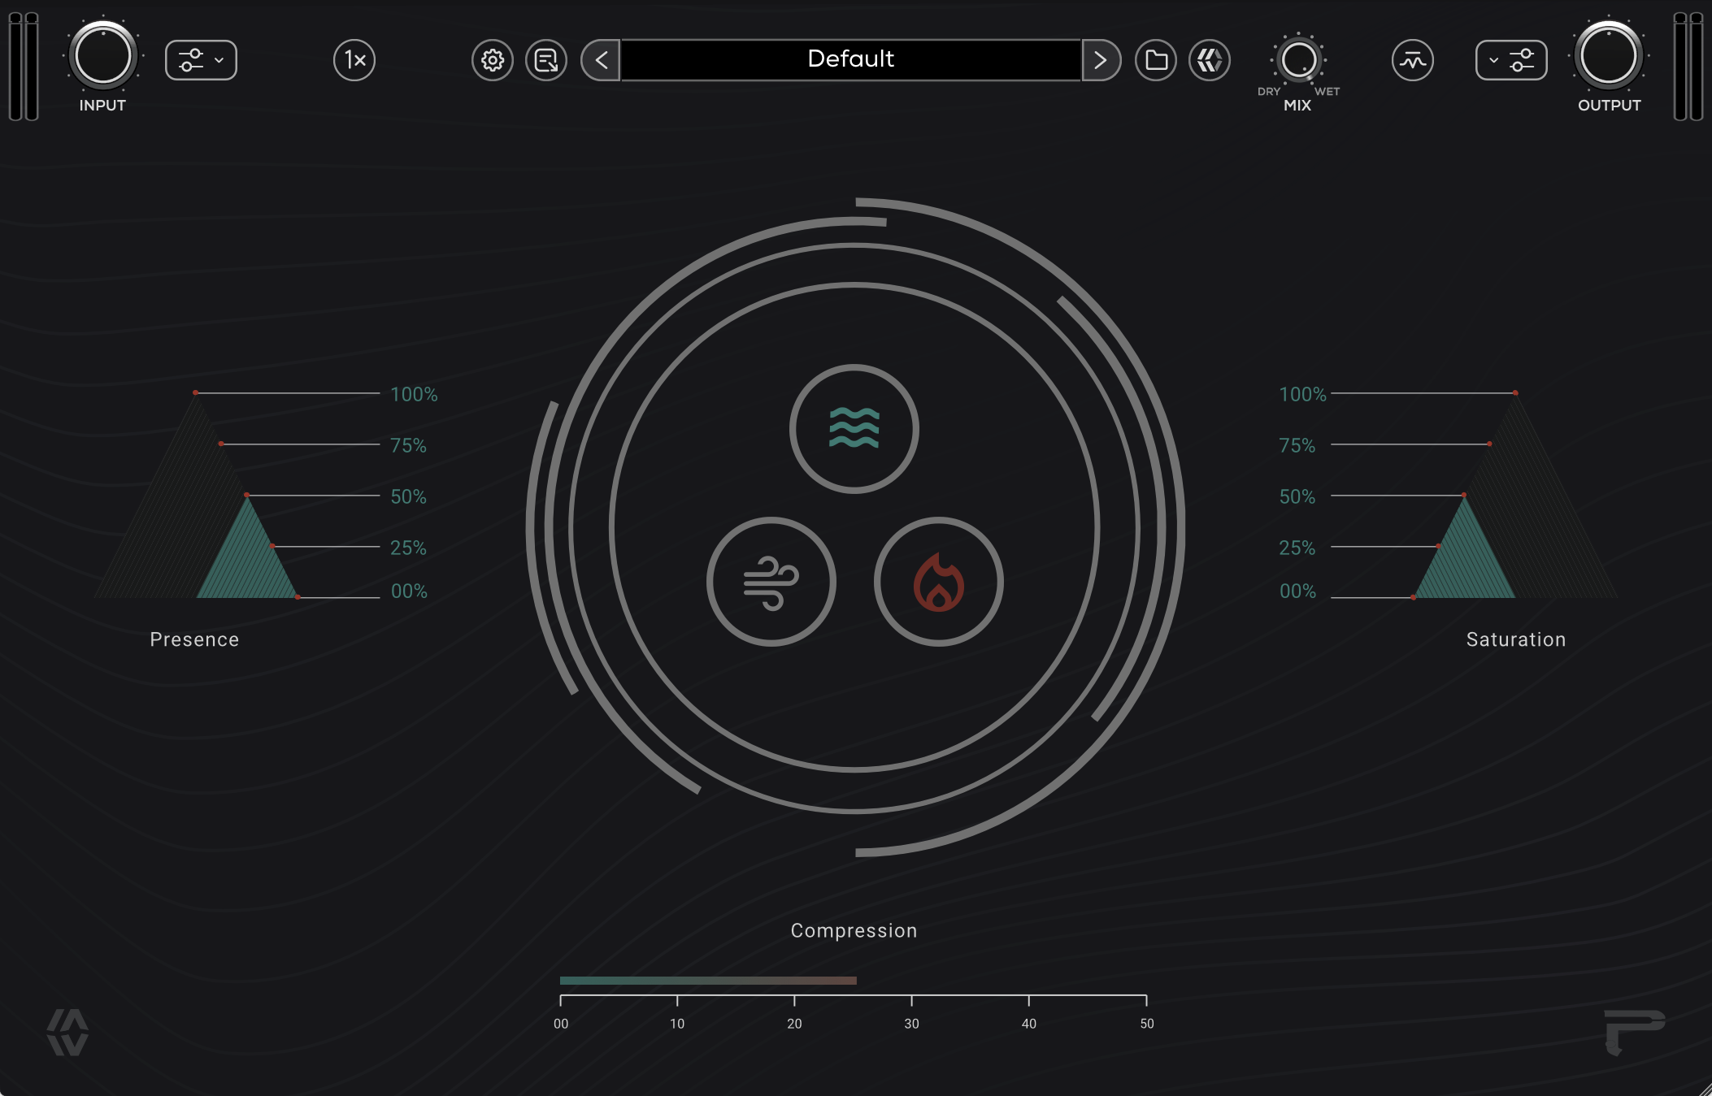
Task: Go to the previous preset arrow
Action: 601,60
